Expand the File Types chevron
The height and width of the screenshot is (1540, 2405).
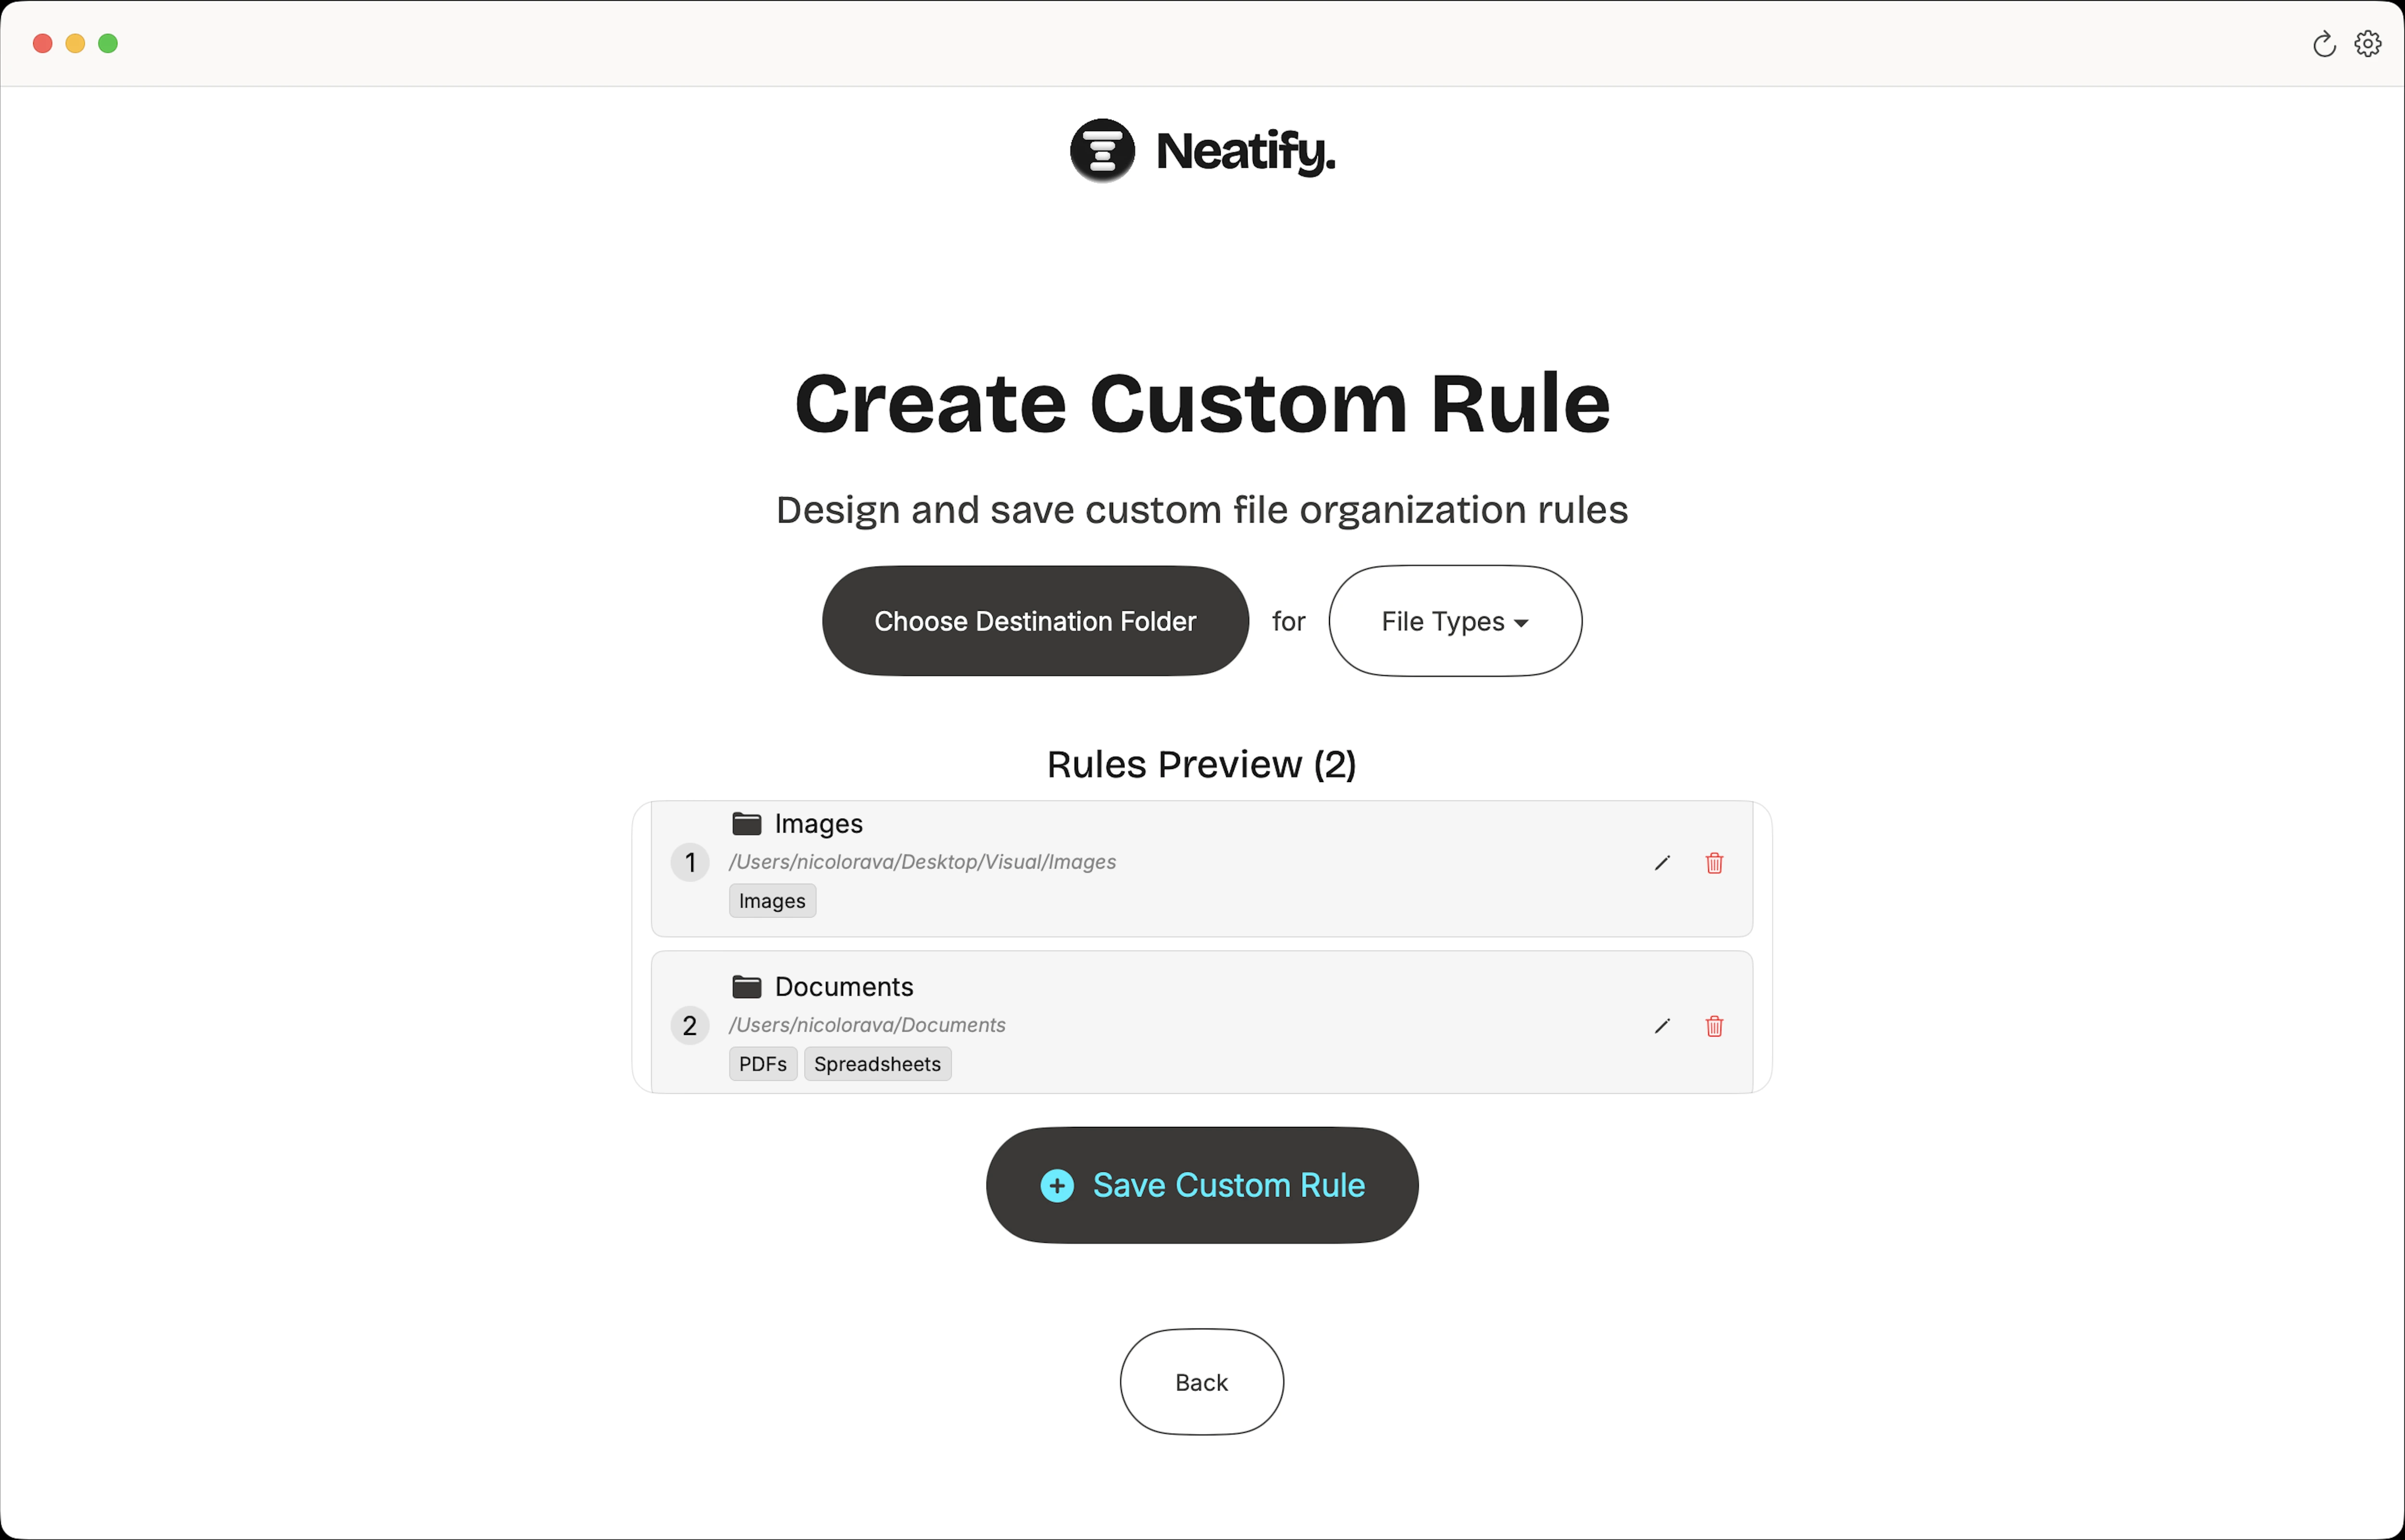tap(1522, 622)
